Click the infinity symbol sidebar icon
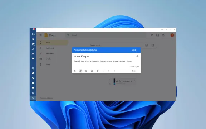 (x=33, y=93)
